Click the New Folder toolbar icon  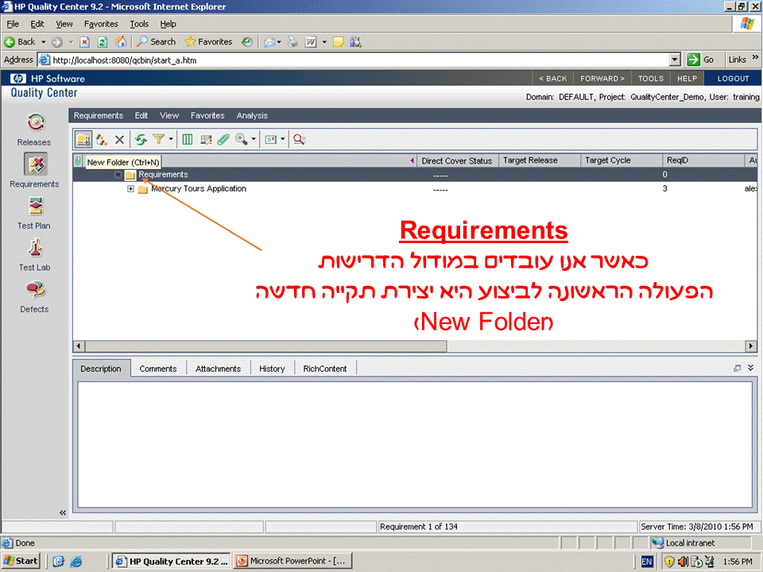coord(83,140)
